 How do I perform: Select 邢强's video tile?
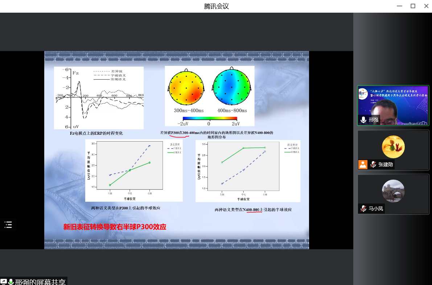(x=393, y=105)
